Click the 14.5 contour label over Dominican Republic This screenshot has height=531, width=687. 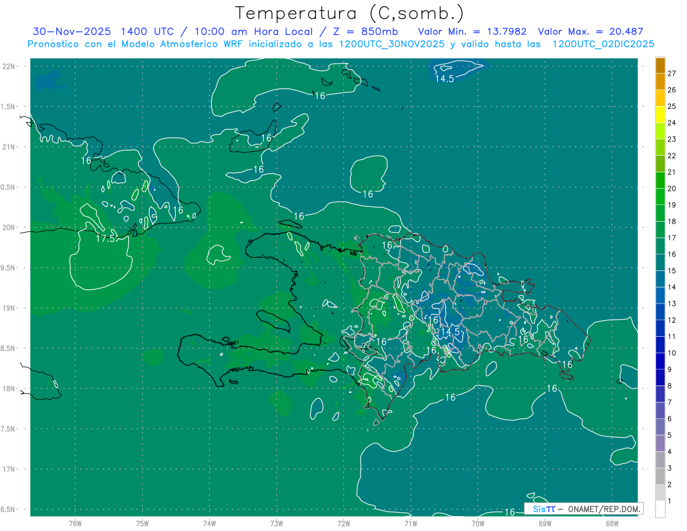pos(450,332)
